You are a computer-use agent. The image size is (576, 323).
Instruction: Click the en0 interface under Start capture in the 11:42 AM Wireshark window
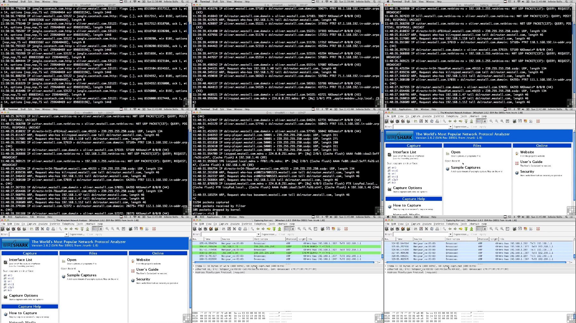tap(394, 167)
